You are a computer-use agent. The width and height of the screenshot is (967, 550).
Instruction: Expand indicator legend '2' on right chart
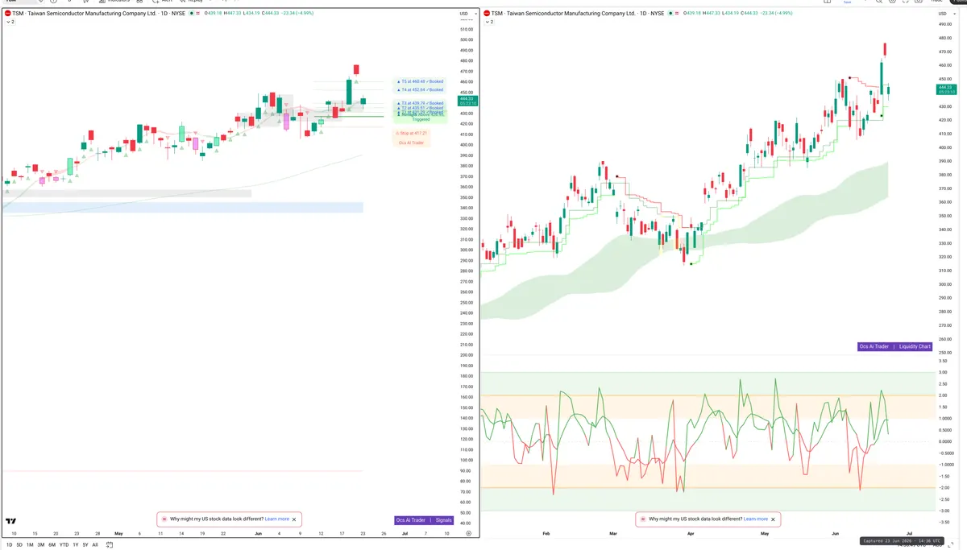click(x=489, y=23)
